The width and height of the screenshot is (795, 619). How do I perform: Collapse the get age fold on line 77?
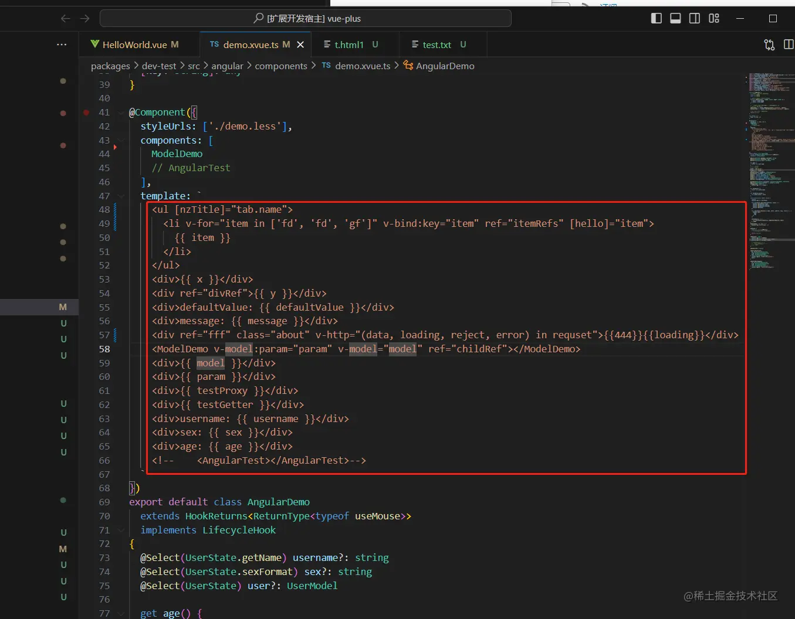[121, 614]
